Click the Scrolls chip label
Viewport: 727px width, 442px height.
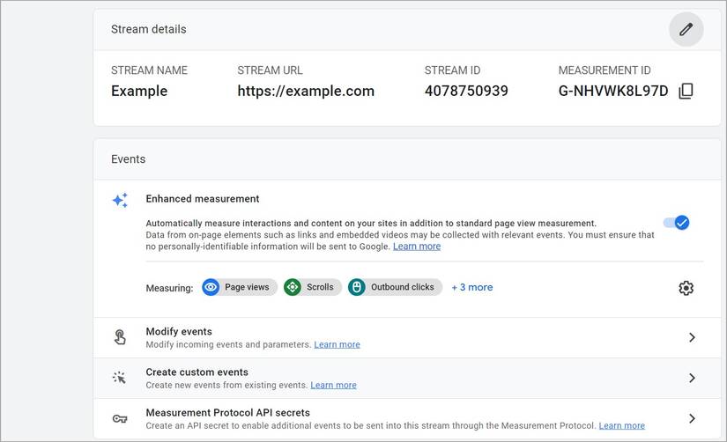coord(320,287)
